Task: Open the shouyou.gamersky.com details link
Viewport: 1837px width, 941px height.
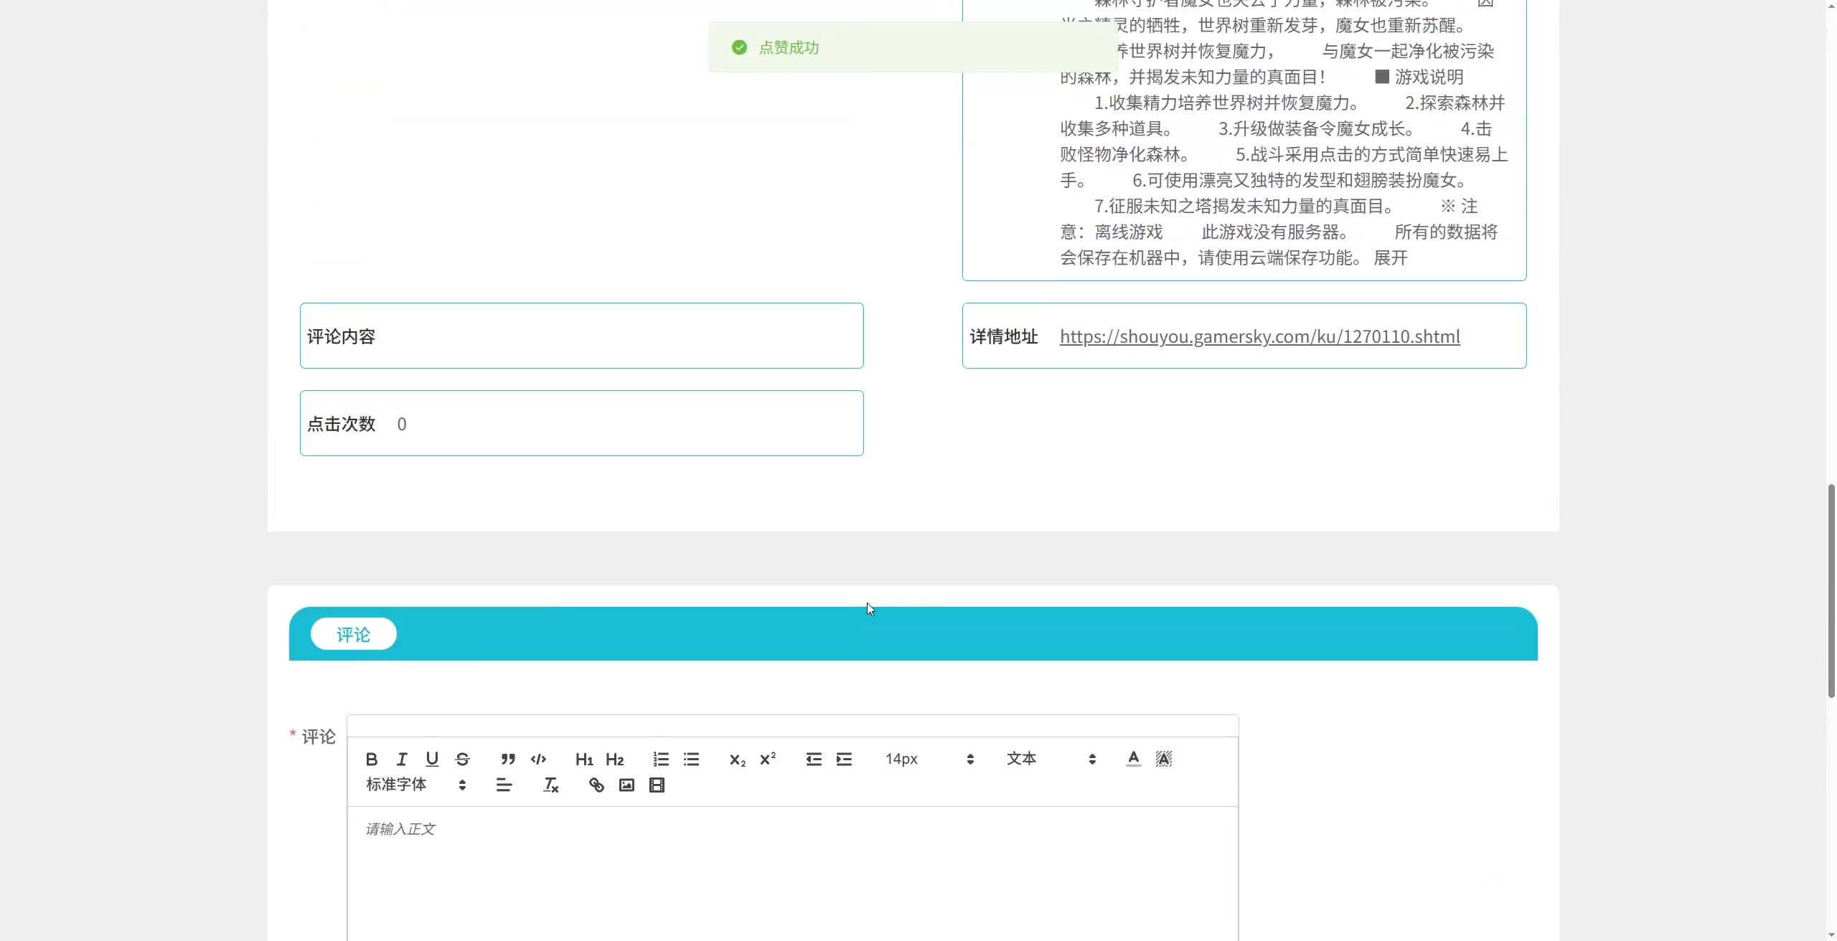Action: [x=1259, y=336]
